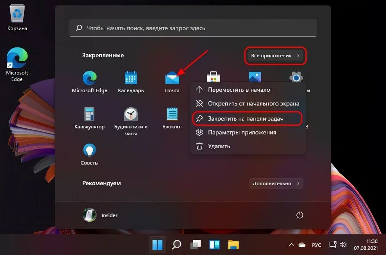386x255 pixels.
Task: Open the Почта mail app
Action: tap(172, 82)
